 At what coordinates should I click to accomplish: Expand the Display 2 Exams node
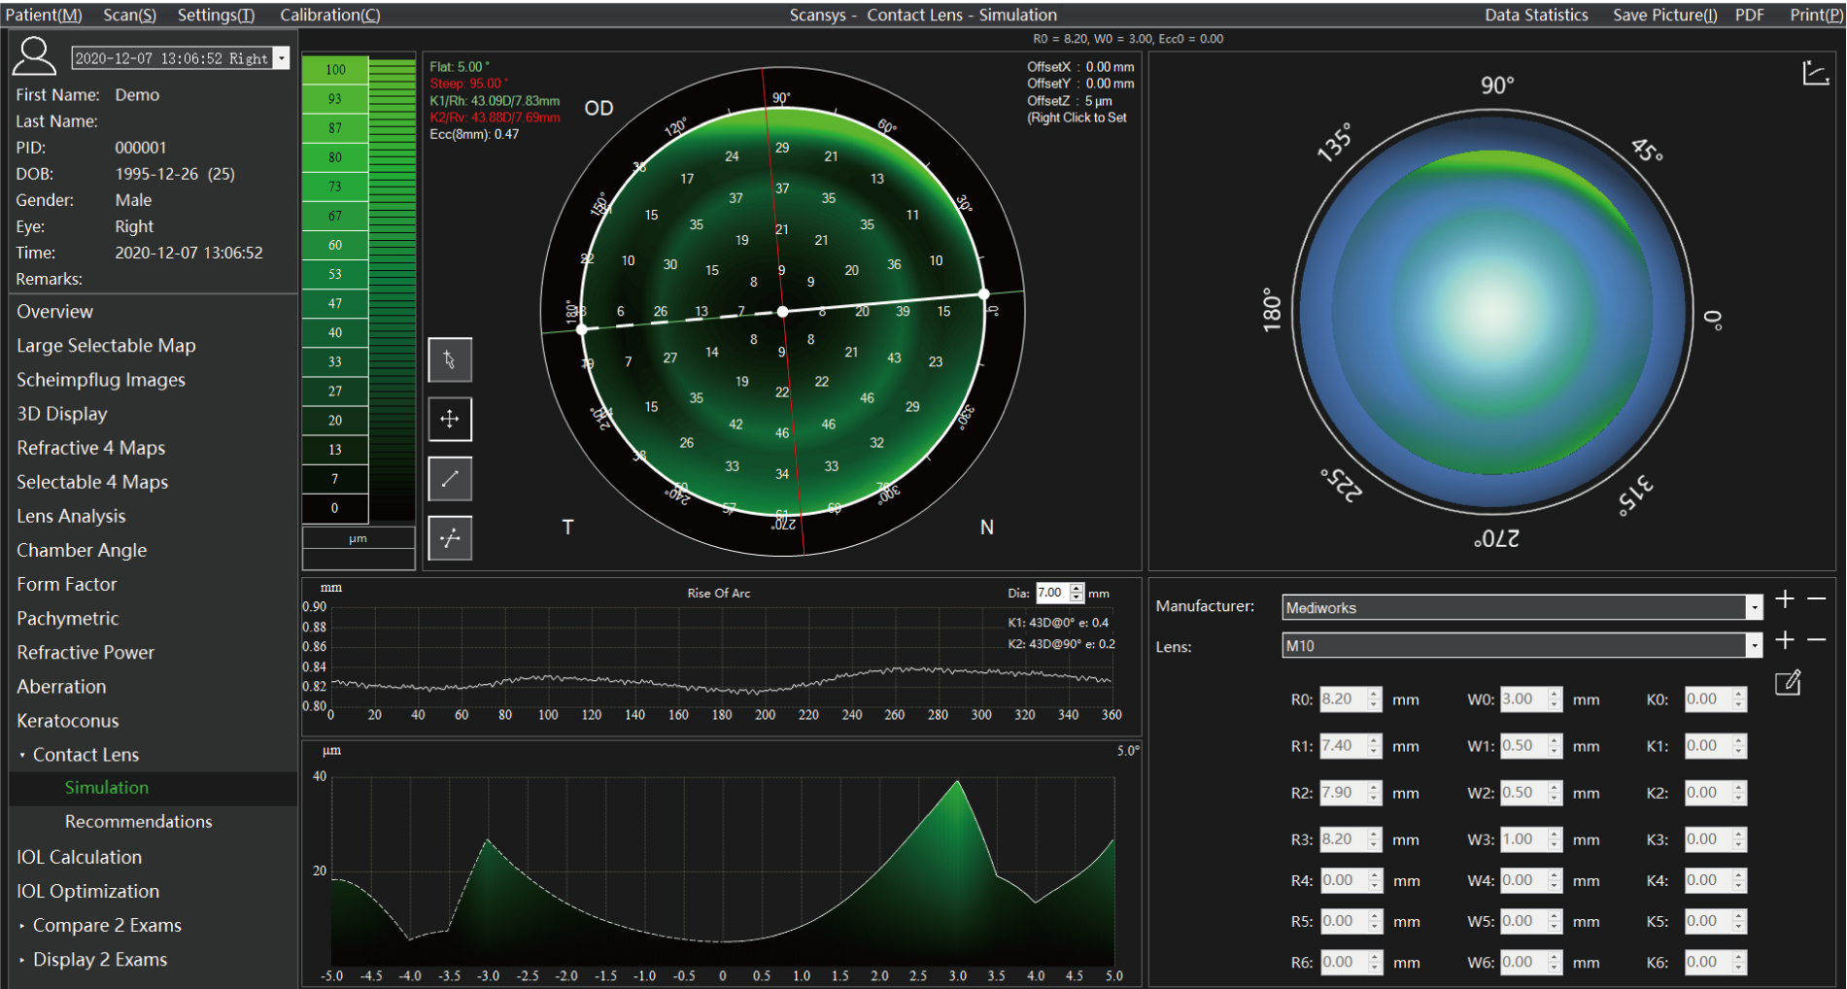pyautogui.click(x=22, y=960)
